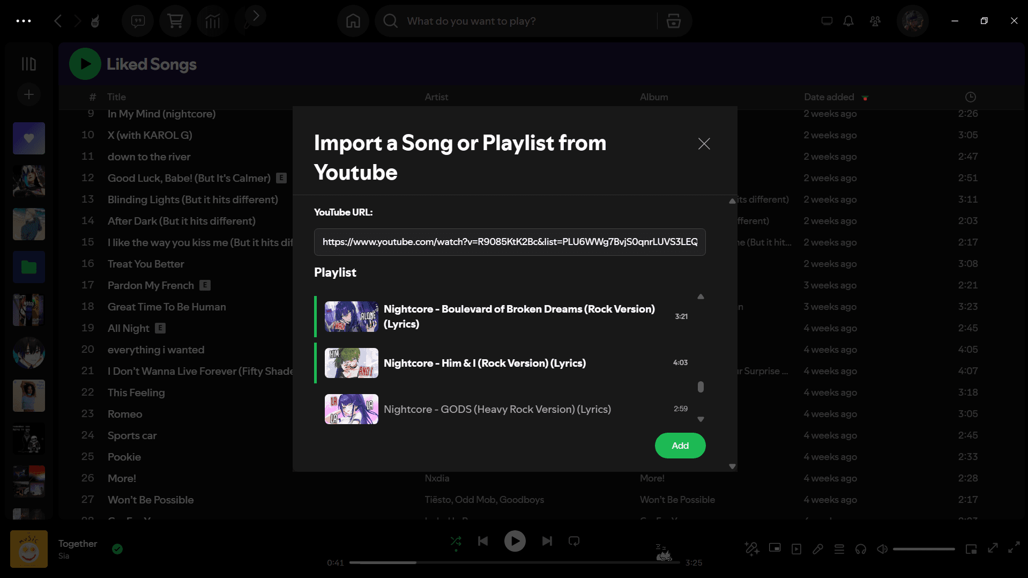1028x578 pixels.
Task: Open the Marketplace cart icon
Action: [175, 21]
